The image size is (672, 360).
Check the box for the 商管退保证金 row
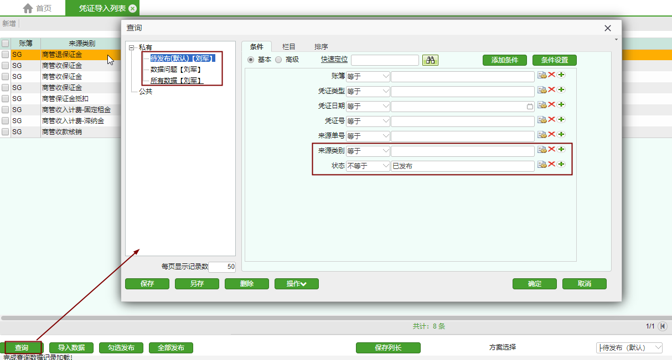coord(5,55)
